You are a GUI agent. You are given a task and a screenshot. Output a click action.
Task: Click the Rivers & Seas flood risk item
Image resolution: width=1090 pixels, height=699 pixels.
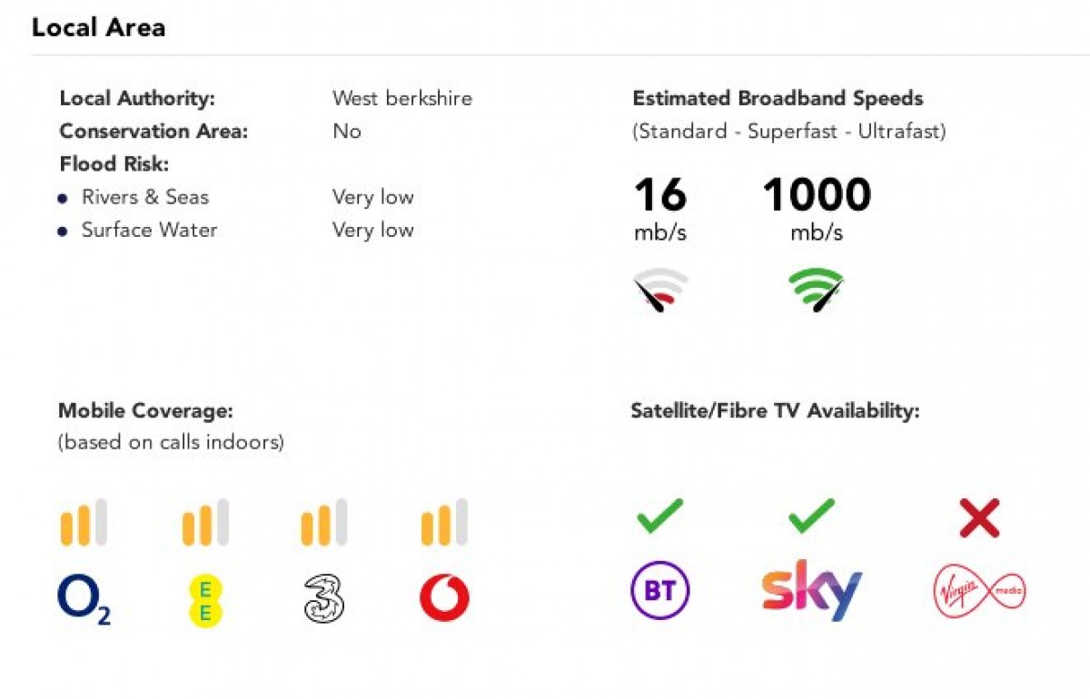pyautogui.click(x=145, y=197)
